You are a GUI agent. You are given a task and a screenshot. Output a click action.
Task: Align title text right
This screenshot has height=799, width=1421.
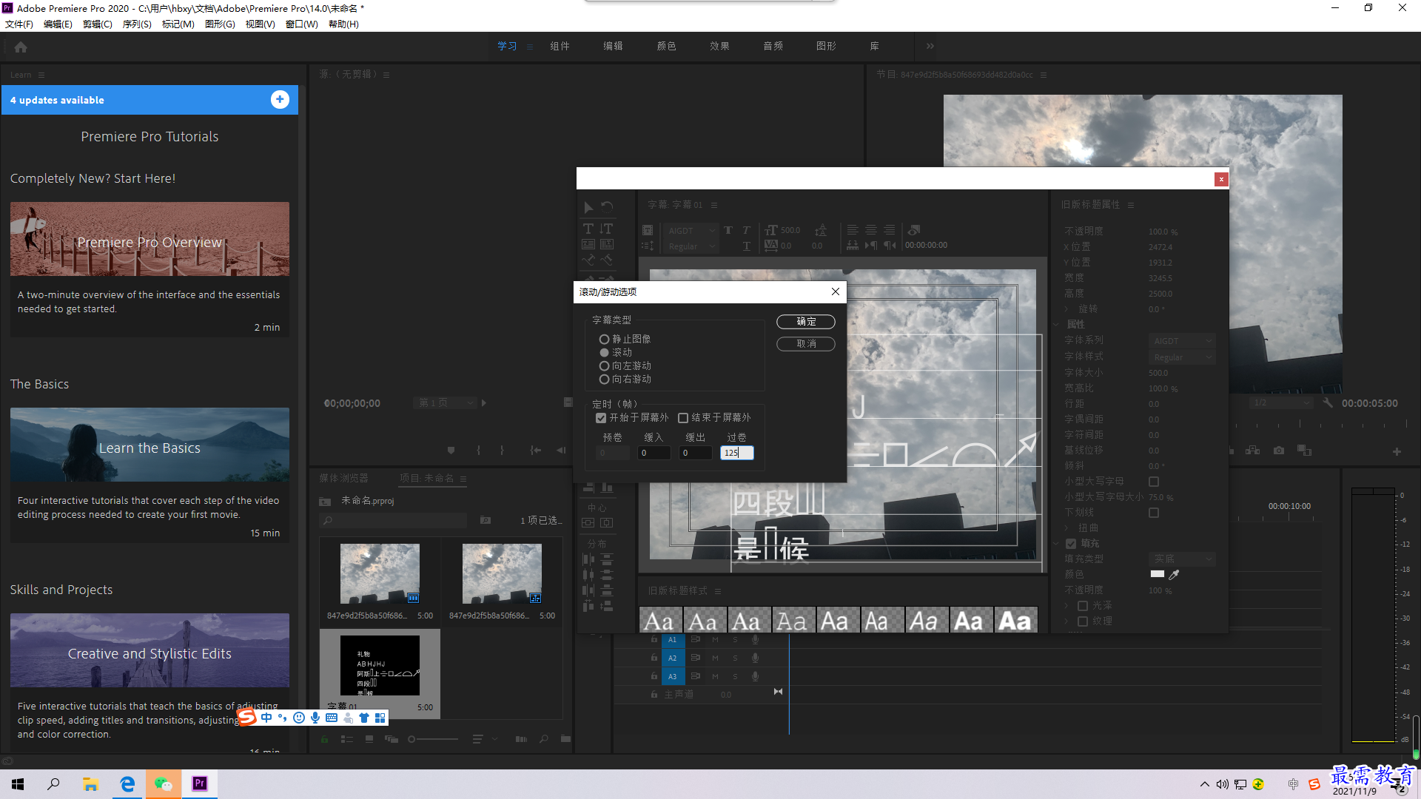(x=890, y=230)
